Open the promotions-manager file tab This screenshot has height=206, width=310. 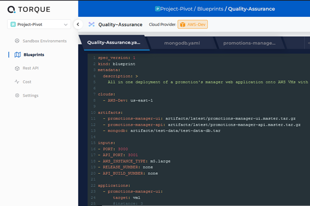249,43
